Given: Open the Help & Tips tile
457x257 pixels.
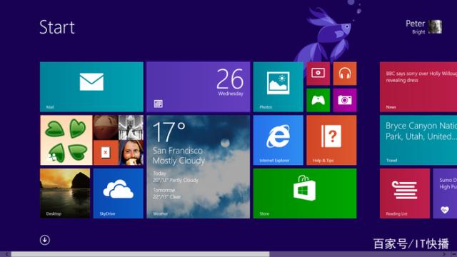Looking at the screenshot, I should 331,140.
